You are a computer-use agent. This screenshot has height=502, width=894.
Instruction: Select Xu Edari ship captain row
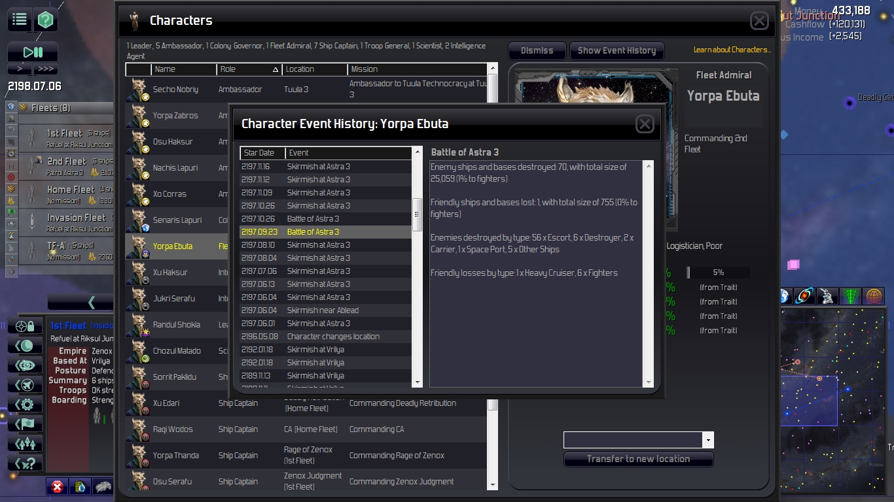click(306, 403)
